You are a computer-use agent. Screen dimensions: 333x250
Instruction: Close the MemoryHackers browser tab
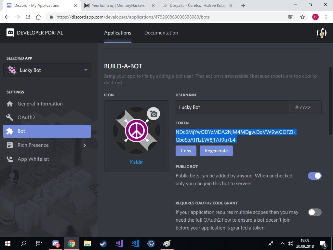(x=153, y=6)
